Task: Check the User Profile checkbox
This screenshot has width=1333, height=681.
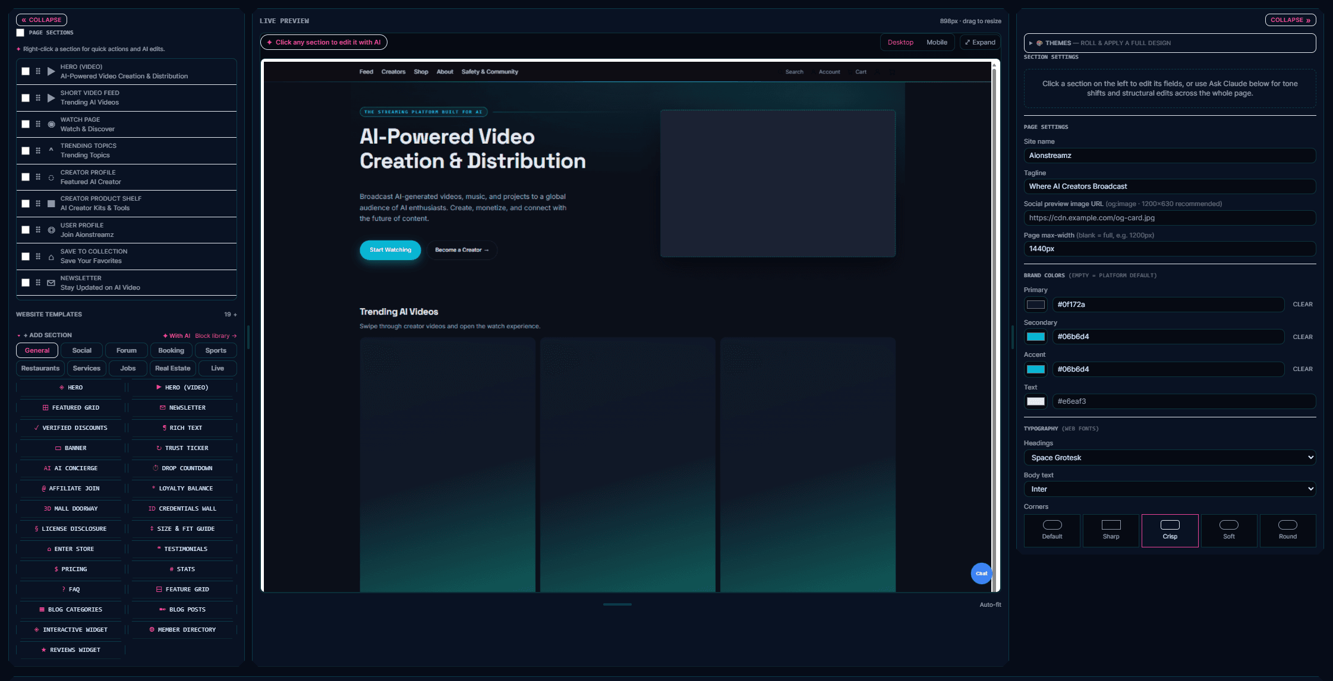Action: 26,230
